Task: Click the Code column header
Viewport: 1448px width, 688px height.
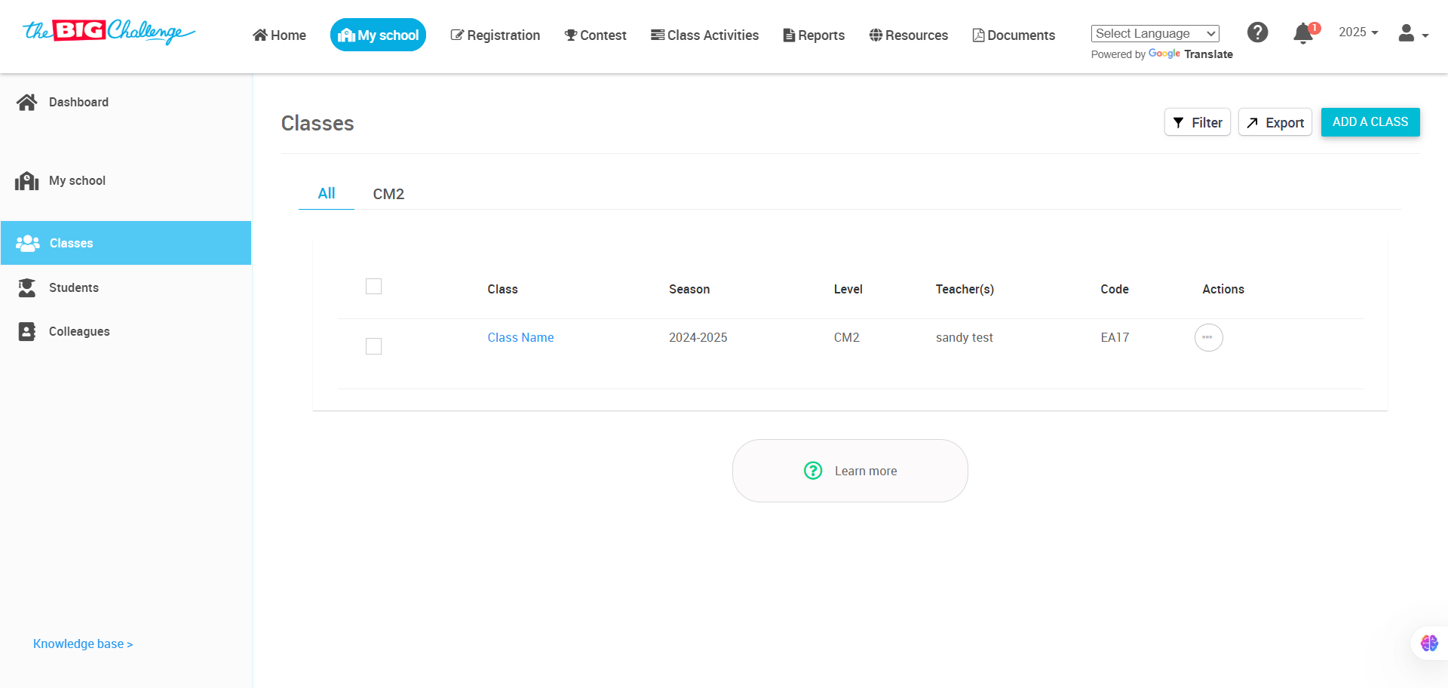Action: 1115,289
